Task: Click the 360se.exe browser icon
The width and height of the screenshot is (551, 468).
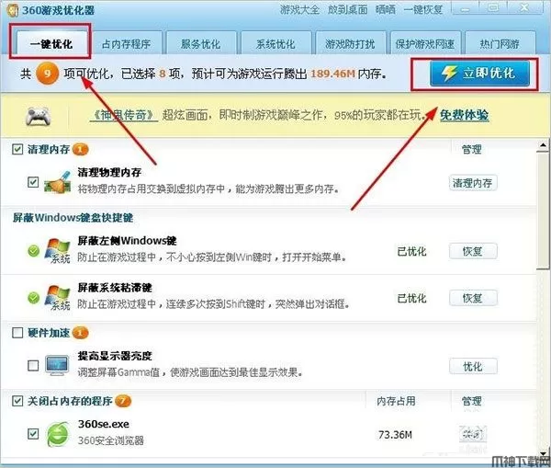Action: coord(58,434)
